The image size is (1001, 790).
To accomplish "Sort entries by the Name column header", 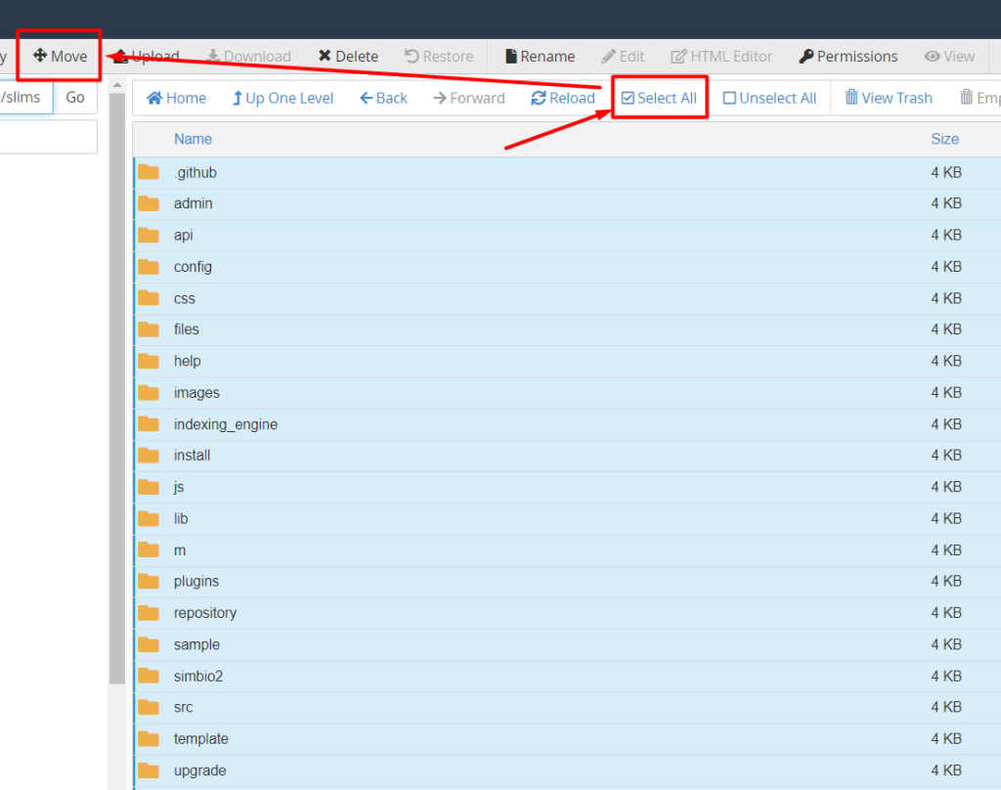I will 193,139.
